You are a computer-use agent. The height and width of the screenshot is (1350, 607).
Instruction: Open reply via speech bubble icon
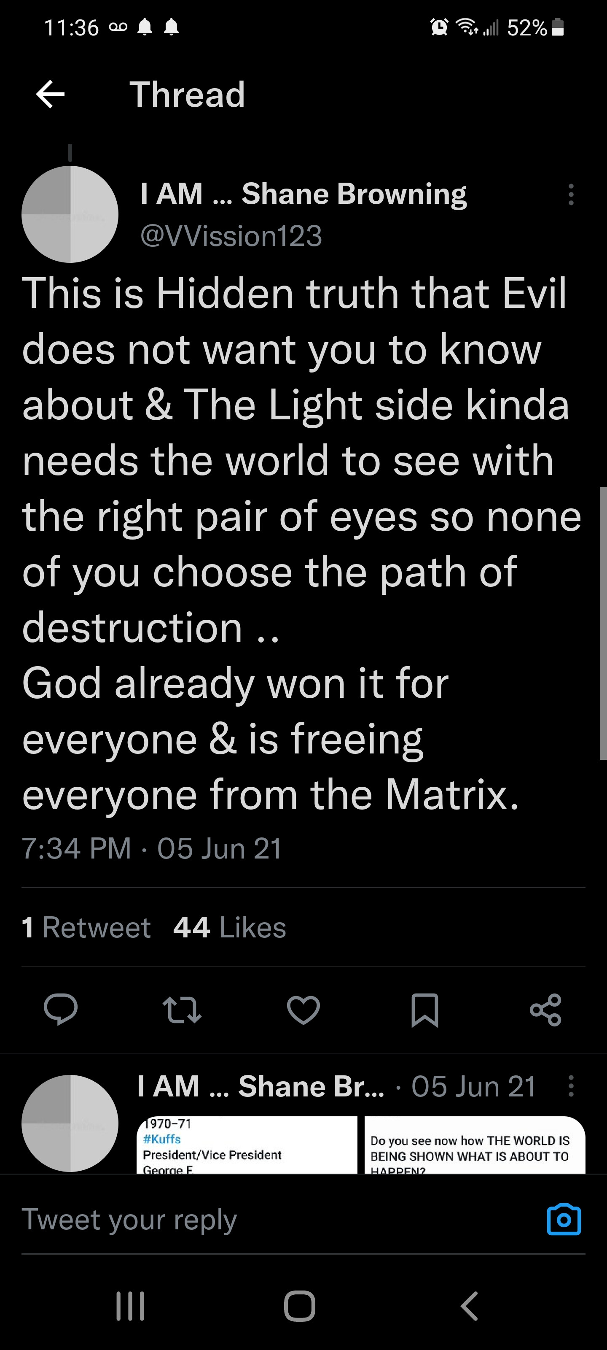[x=61, y=1009]
